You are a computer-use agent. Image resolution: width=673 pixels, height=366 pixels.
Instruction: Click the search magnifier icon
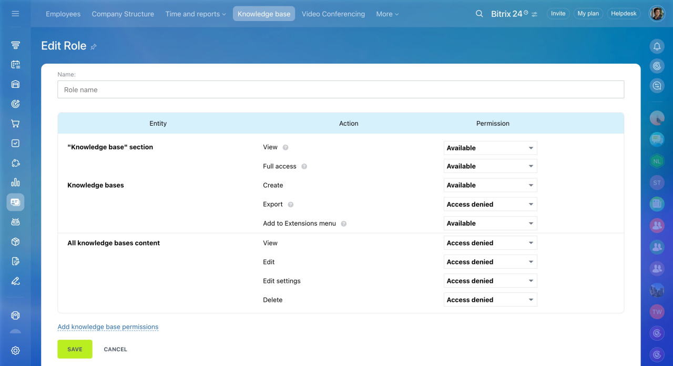(479, 14)
